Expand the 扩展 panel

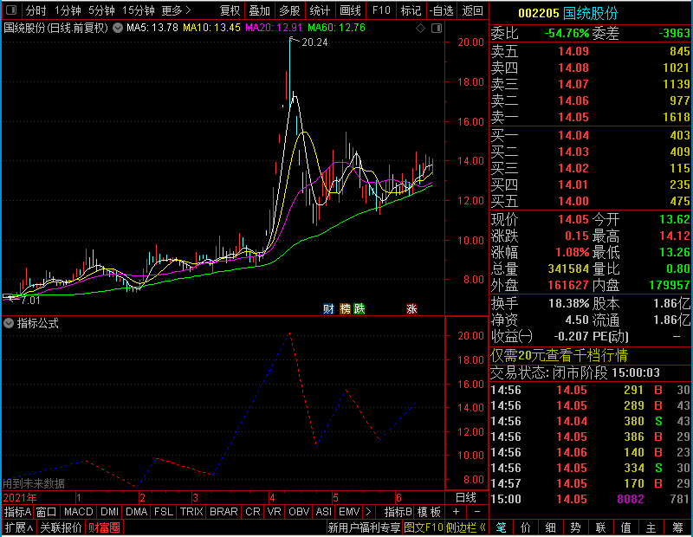tap(18, 527)
